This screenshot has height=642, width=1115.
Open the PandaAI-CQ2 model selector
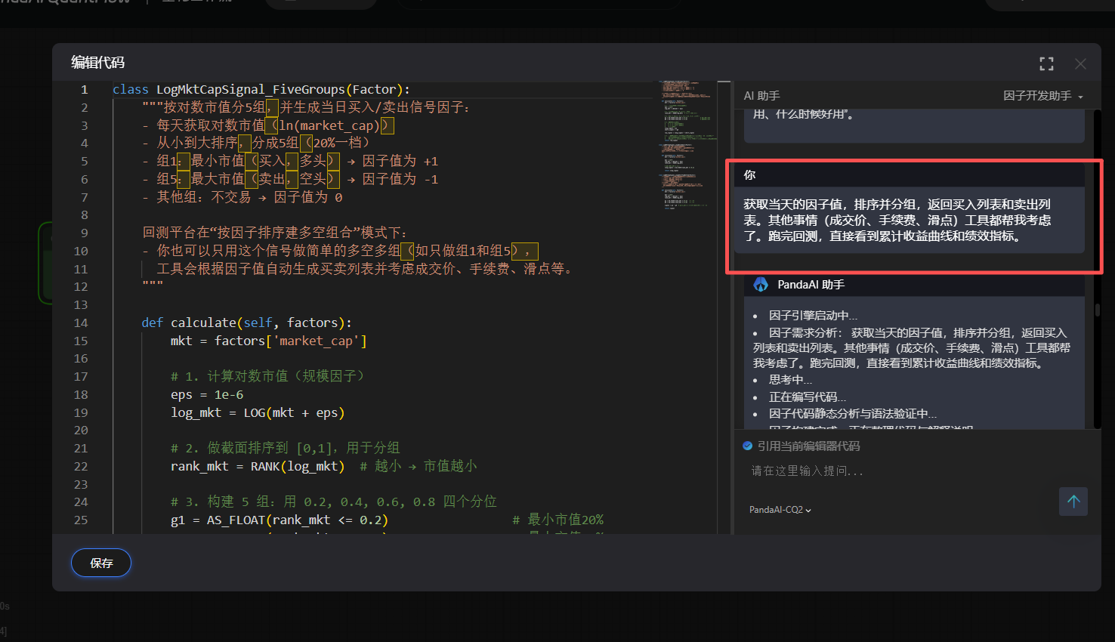pos(780,510)
